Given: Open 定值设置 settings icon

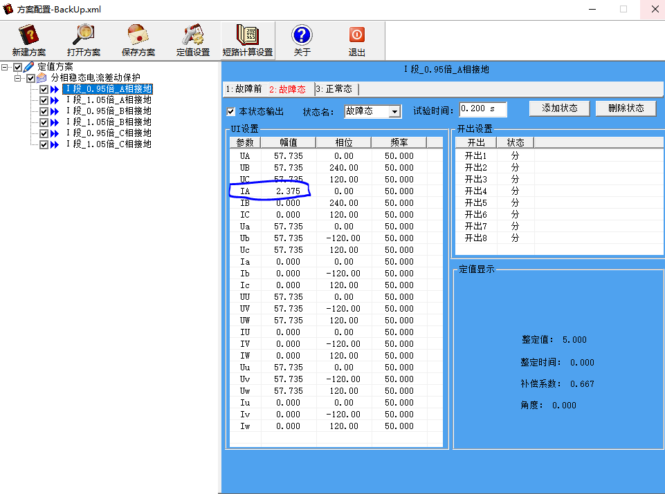Looking at the screenshot, I should click(192, 40).
